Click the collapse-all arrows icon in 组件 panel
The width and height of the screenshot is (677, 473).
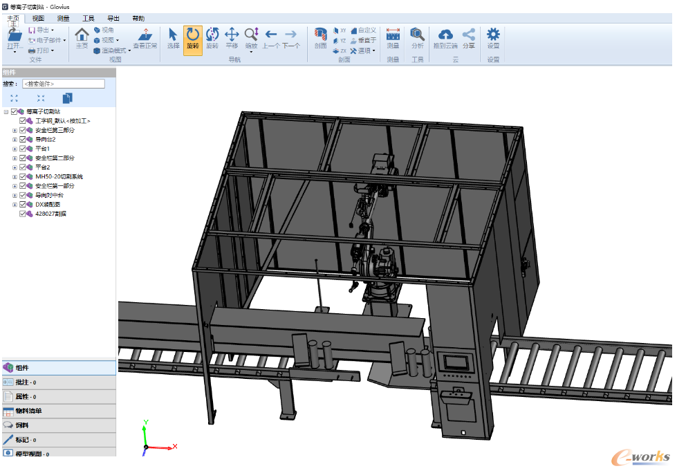41,98
